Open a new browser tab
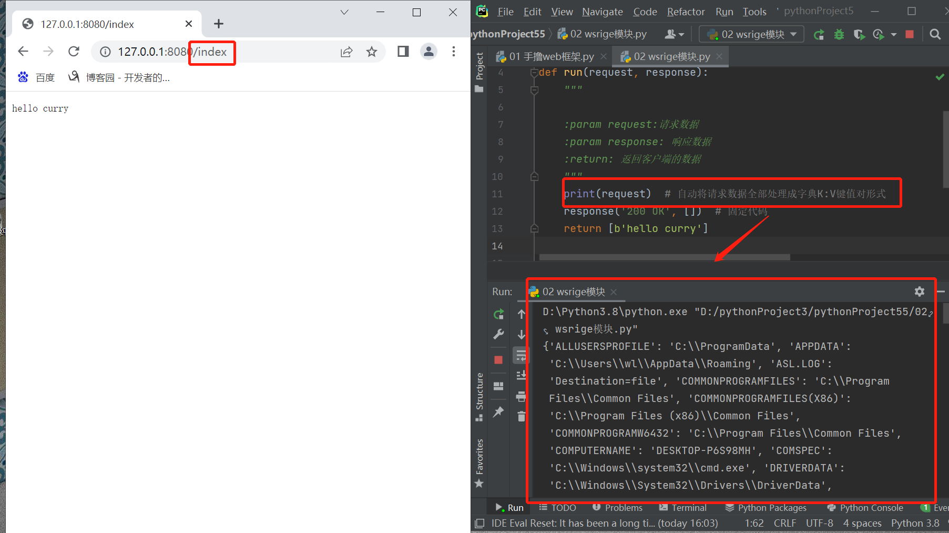Image resolution: width=949 pixels, height=533 pixels. pos(219,24)
